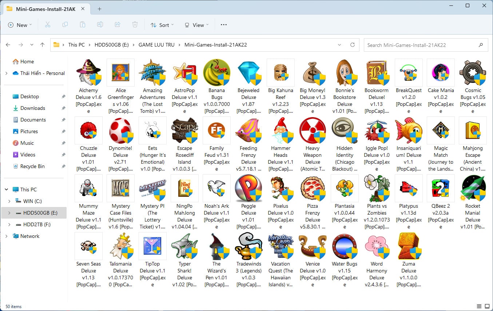Click the Cut toolbar icon
Screen dimensions: 493x311
point(47,25)
